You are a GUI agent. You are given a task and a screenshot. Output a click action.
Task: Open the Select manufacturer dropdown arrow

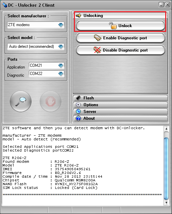[x=61, y=25]
